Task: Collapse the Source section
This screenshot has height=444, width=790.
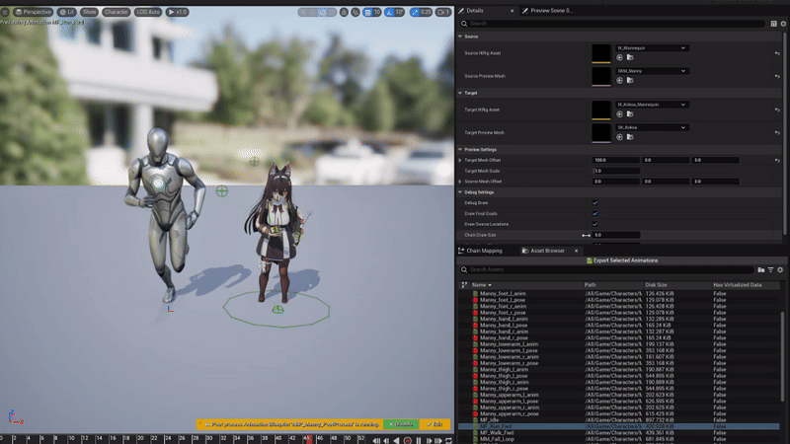Action: (460, 37)
